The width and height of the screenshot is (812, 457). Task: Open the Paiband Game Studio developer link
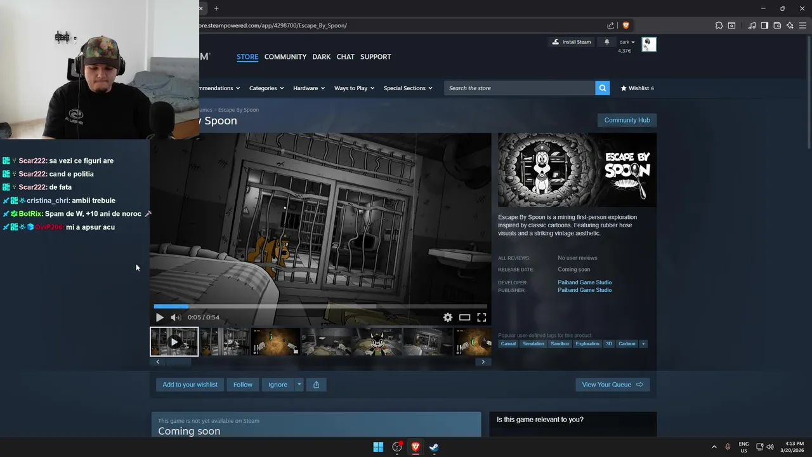pos(585,282)
